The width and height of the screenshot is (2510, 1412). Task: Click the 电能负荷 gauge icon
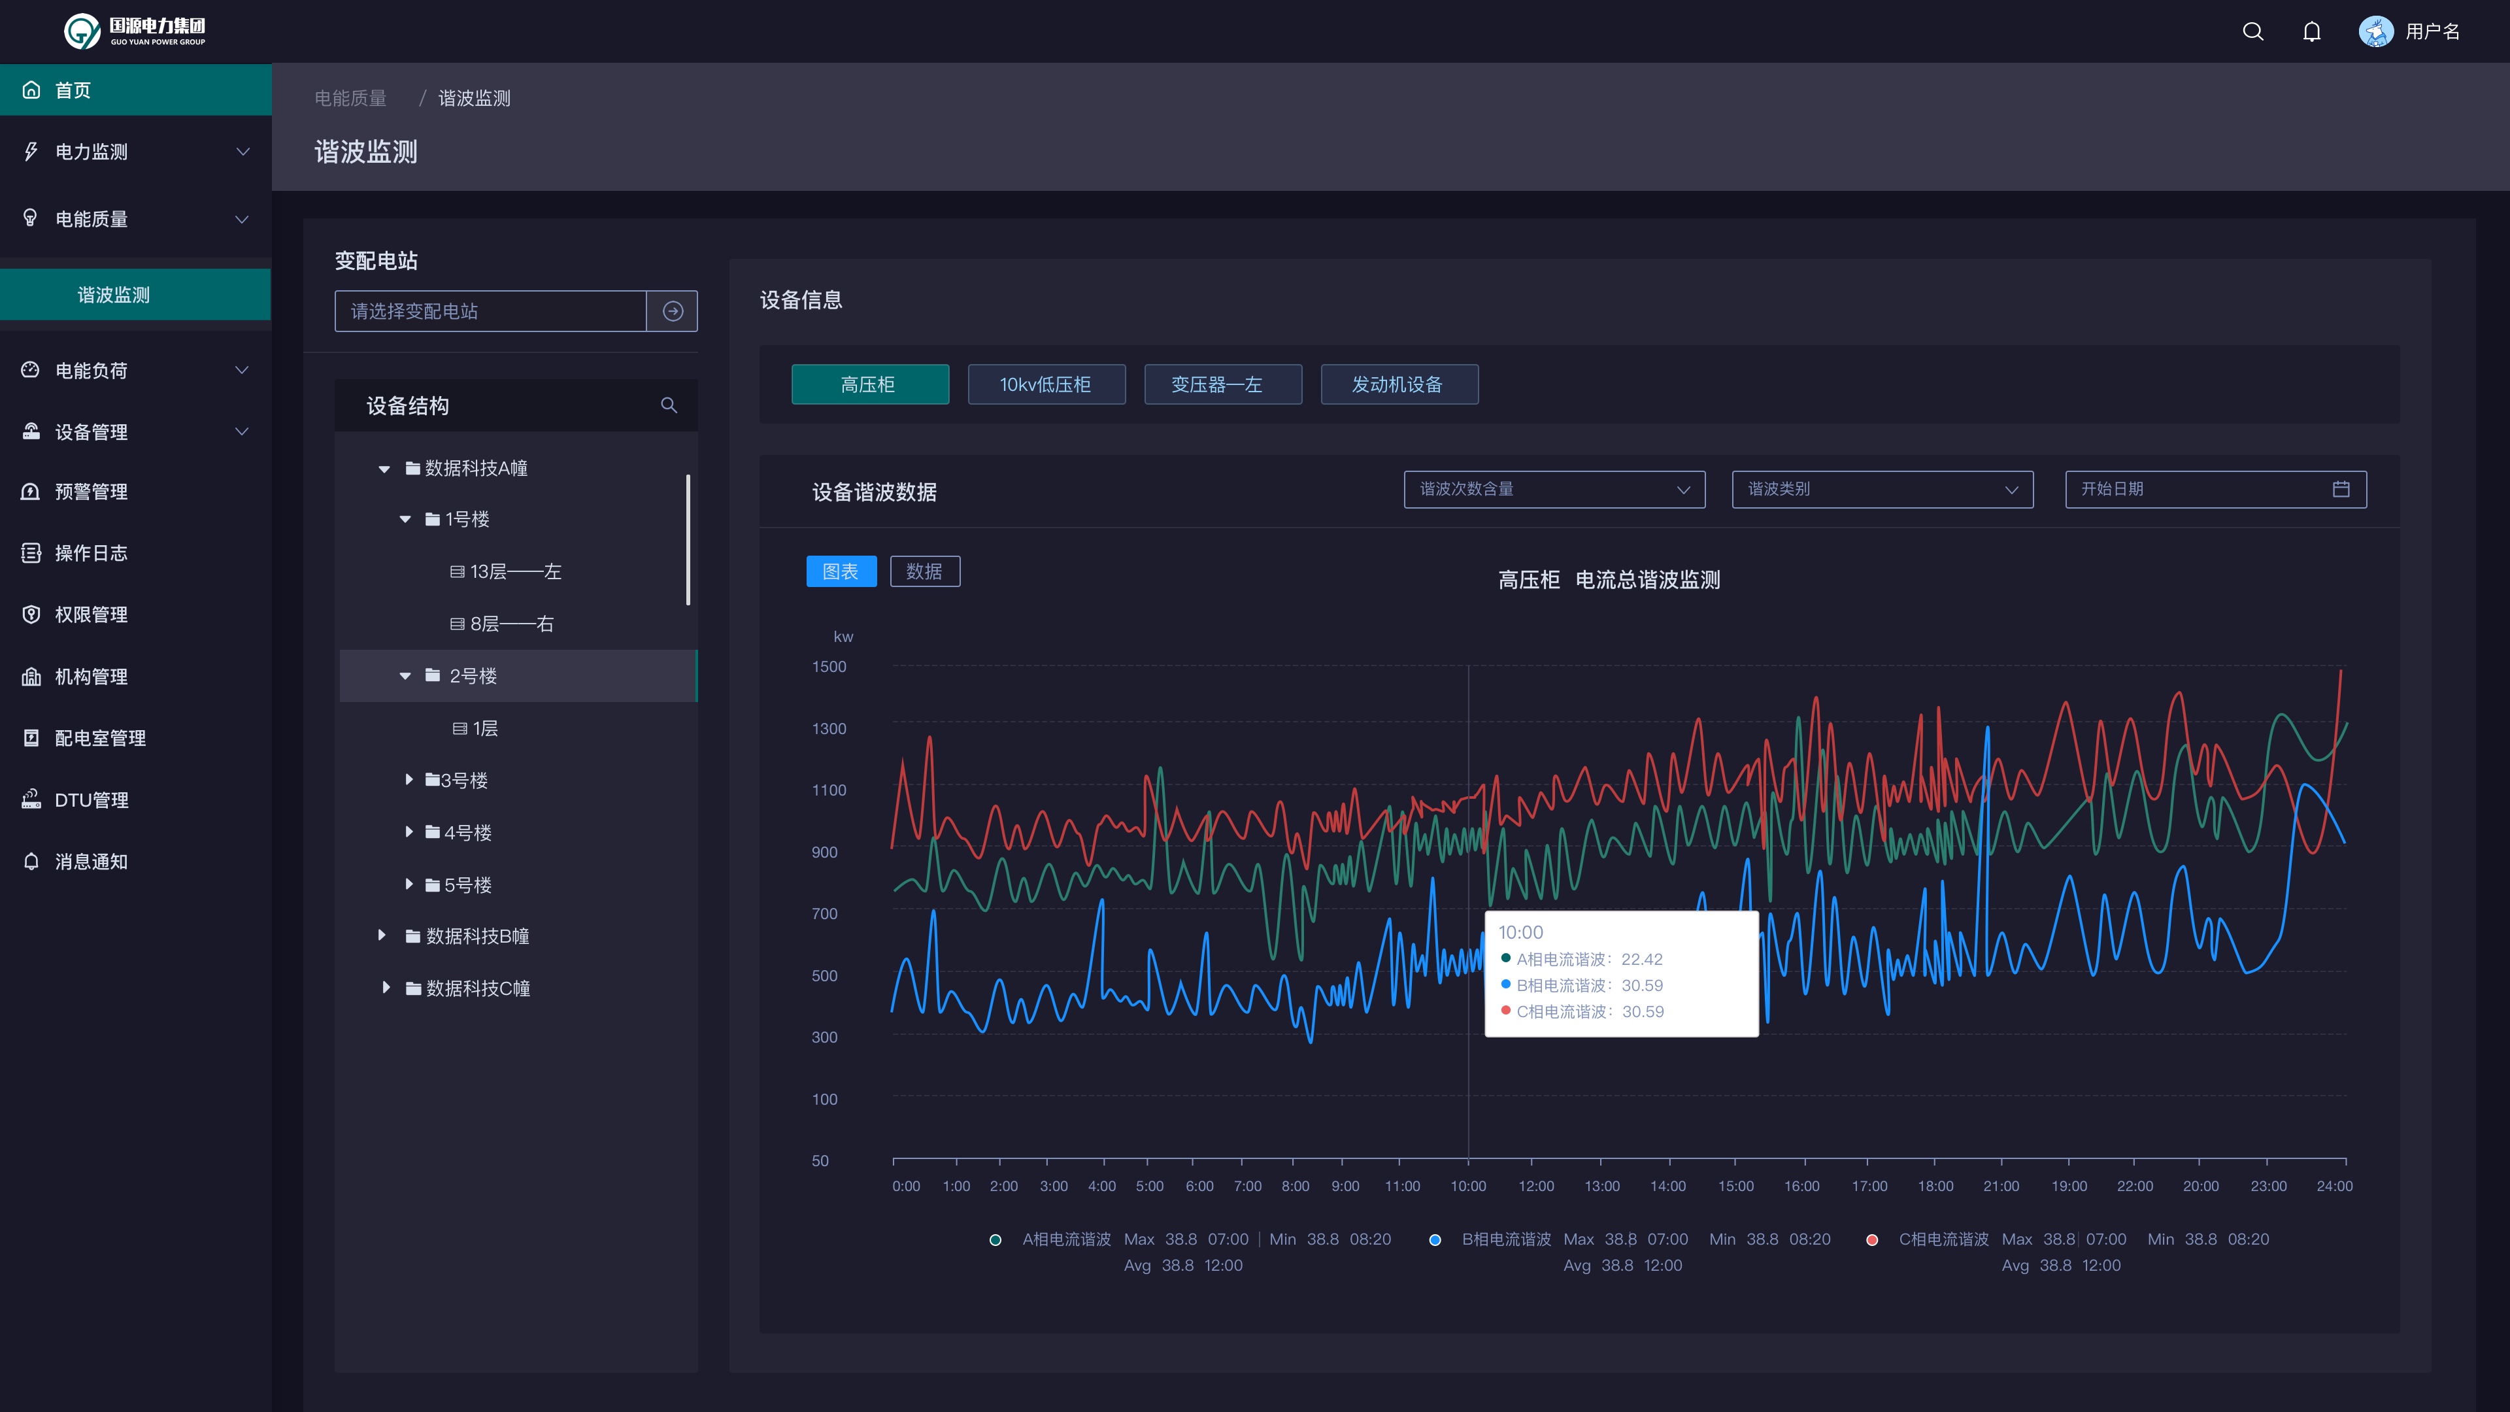pyautogui.click(x=31, y=369)
